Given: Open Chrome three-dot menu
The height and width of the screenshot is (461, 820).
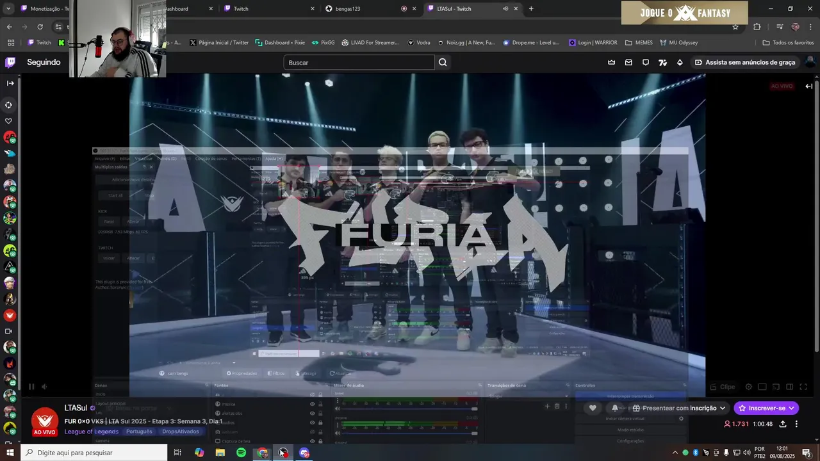Looking at the screenshot, I should (811, 27).
